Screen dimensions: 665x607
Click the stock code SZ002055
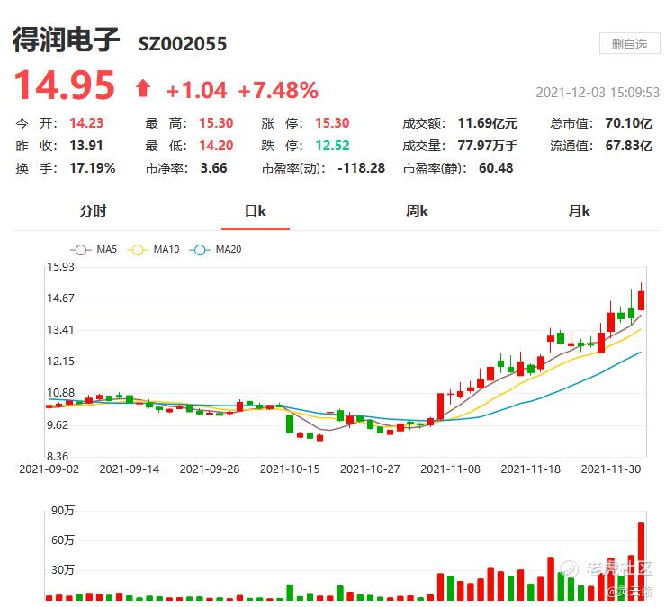point(183,44)
